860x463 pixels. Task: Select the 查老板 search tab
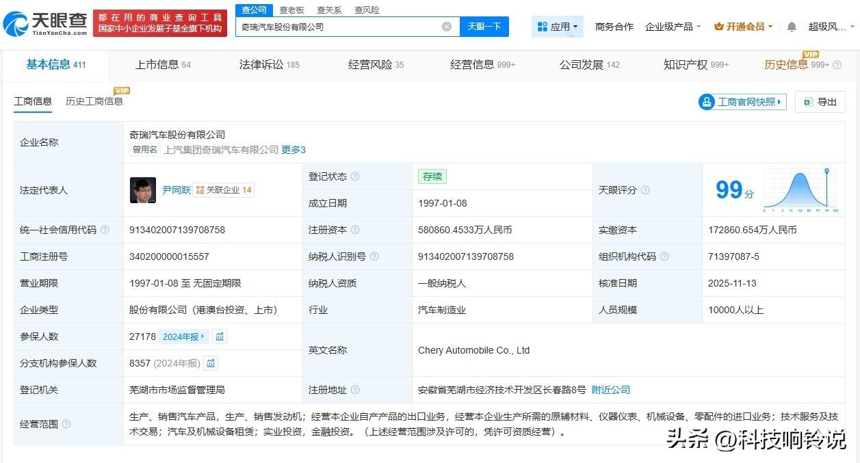point(291,10)
